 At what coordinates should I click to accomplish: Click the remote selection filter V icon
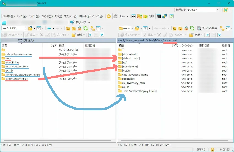[219, 35]
